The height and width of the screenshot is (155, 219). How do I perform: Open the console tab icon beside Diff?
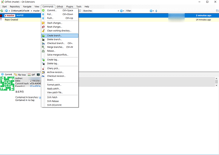tap(38, 75)
